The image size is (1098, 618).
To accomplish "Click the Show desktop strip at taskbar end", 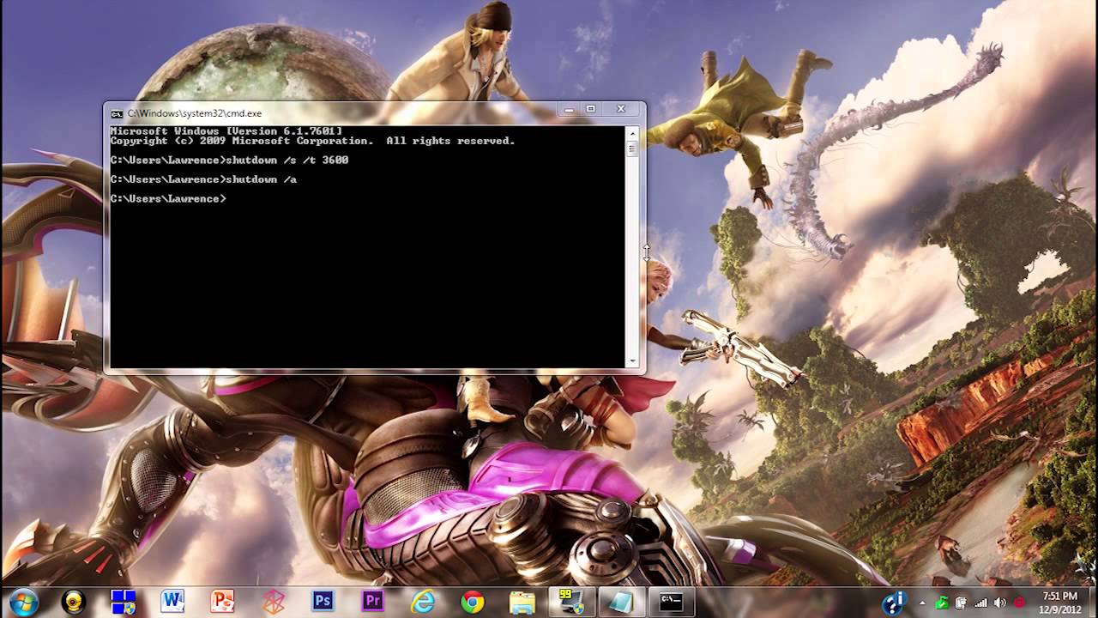I will 1092,603.
